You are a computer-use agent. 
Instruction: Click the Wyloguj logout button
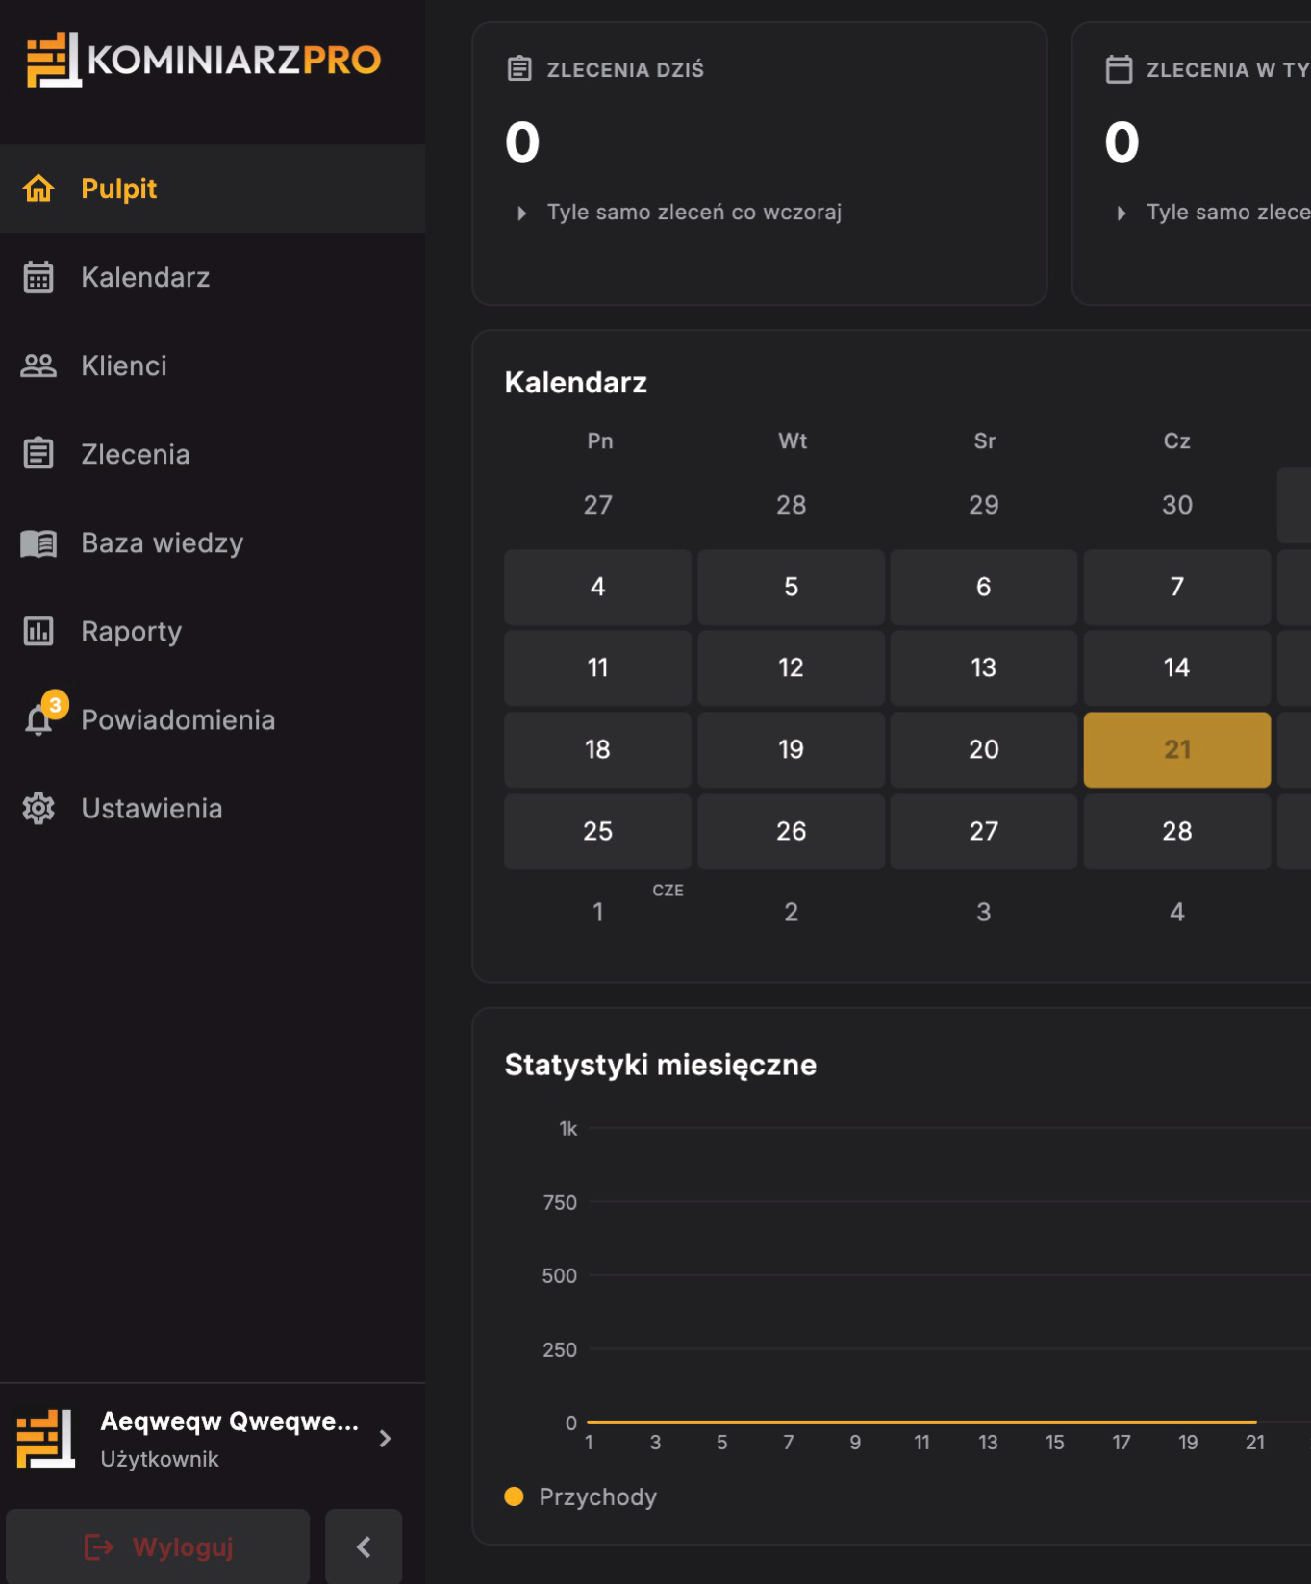[x=158, y=1546]
